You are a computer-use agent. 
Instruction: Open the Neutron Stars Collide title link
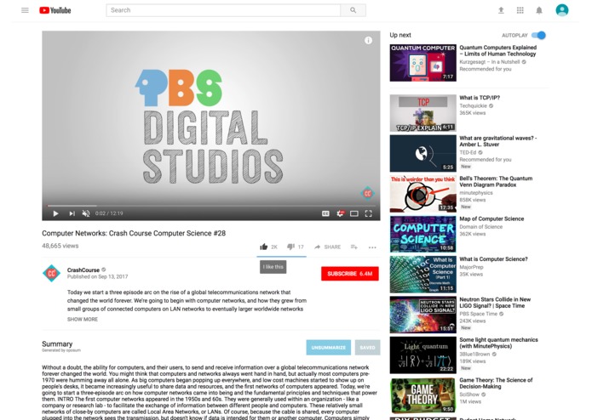495,303
